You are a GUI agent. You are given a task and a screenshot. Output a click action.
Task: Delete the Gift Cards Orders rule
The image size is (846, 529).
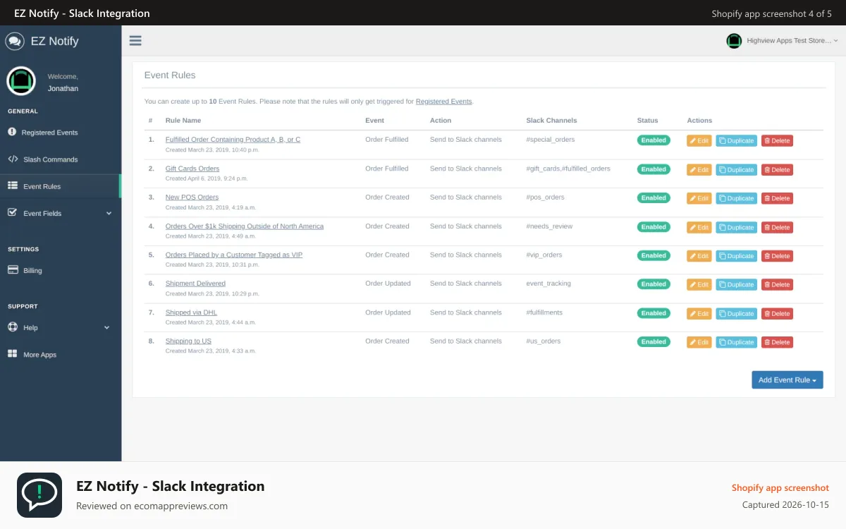[x=777, y=169]
